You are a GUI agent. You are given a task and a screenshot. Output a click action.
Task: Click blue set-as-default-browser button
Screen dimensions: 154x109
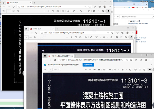coord(88,65)
